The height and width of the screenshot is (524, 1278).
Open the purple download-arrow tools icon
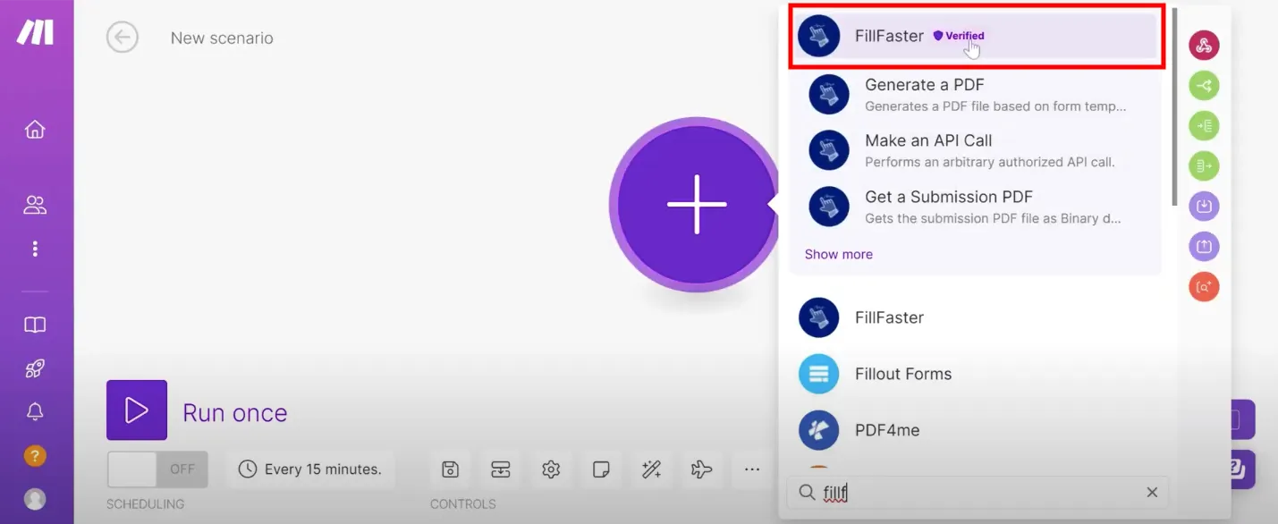coord(1204,207)
